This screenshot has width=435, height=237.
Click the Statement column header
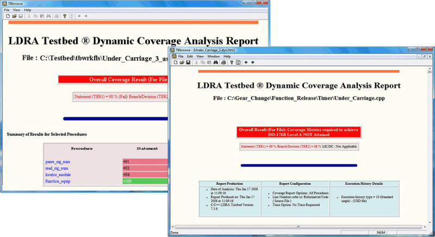pyautogui.click(x=147, y=148)
